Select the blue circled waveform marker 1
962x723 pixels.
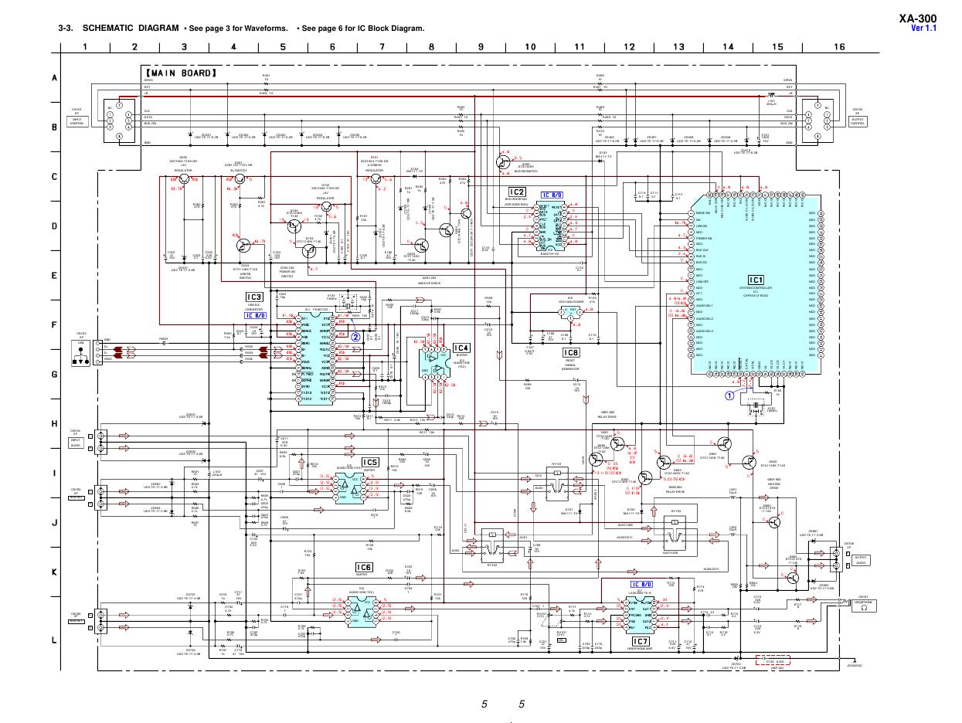tap(728, 395)
